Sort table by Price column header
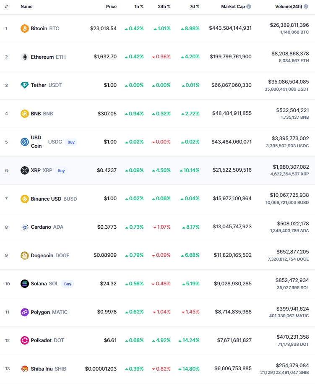 click(111, 7)
